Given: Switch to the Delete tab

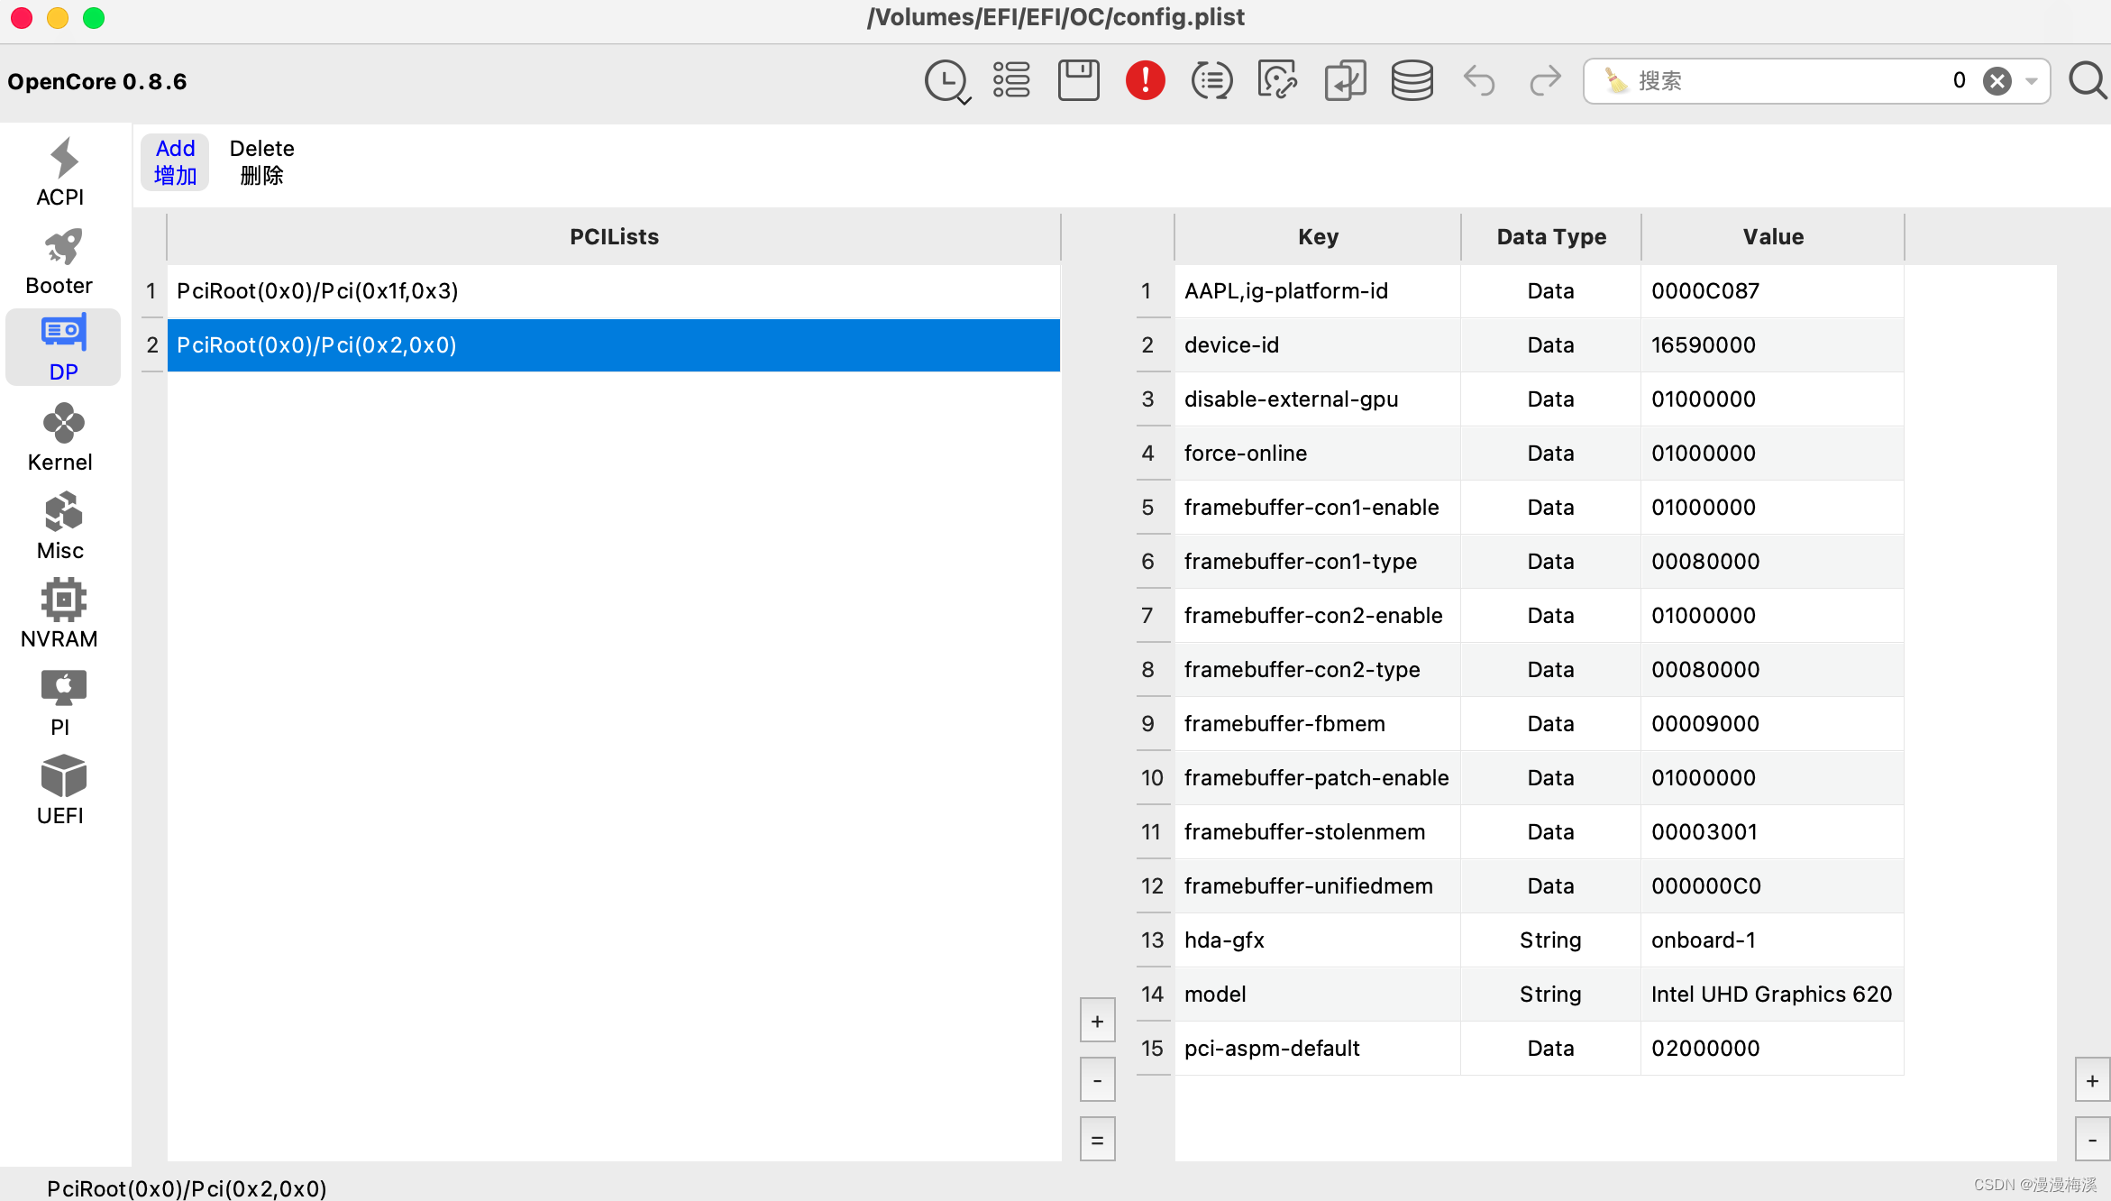Looking at the screenshot, I should coord(261,162).
